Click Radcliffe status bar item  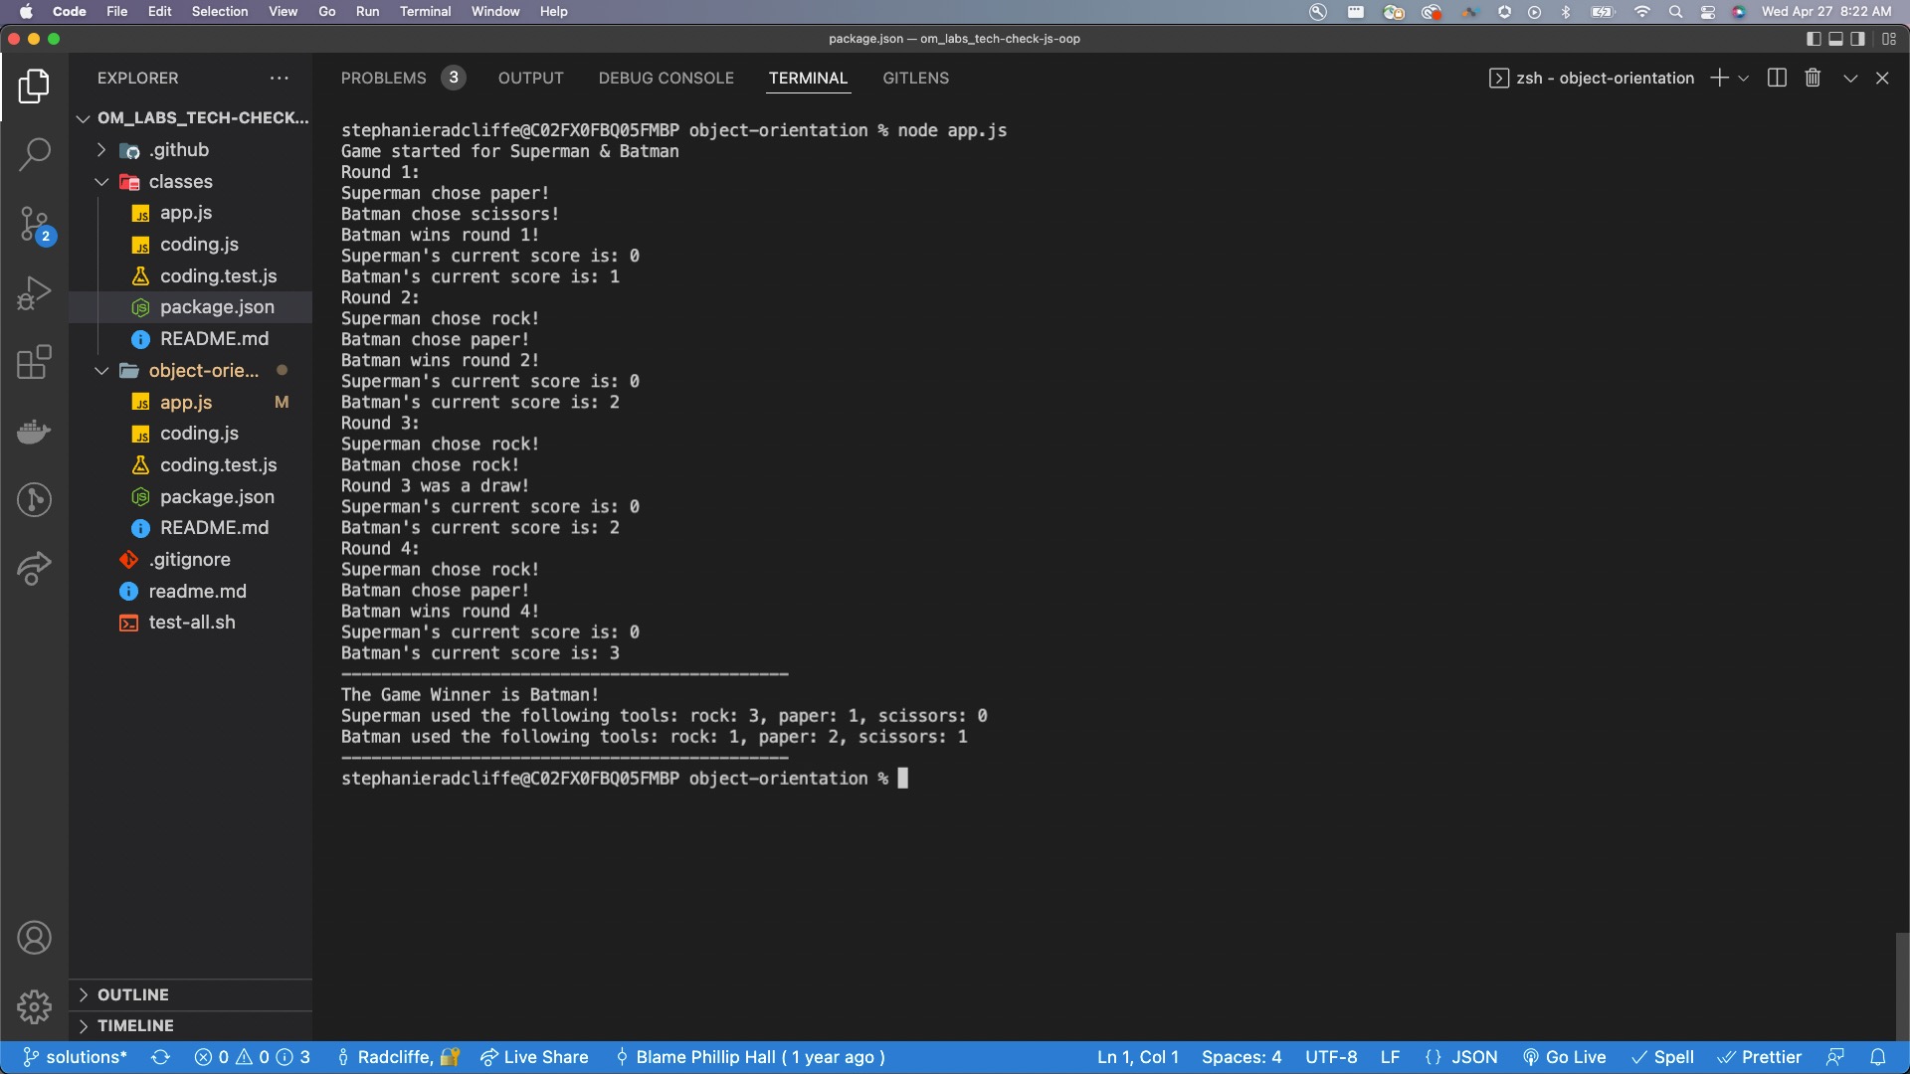tap(398, 1057)
